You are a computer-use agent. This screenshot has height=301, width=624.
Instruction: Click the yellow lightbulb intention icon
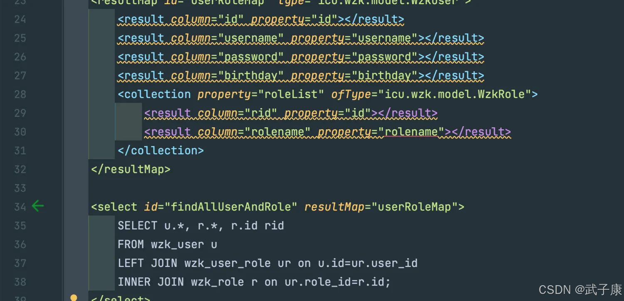click(x=74, y=298)
